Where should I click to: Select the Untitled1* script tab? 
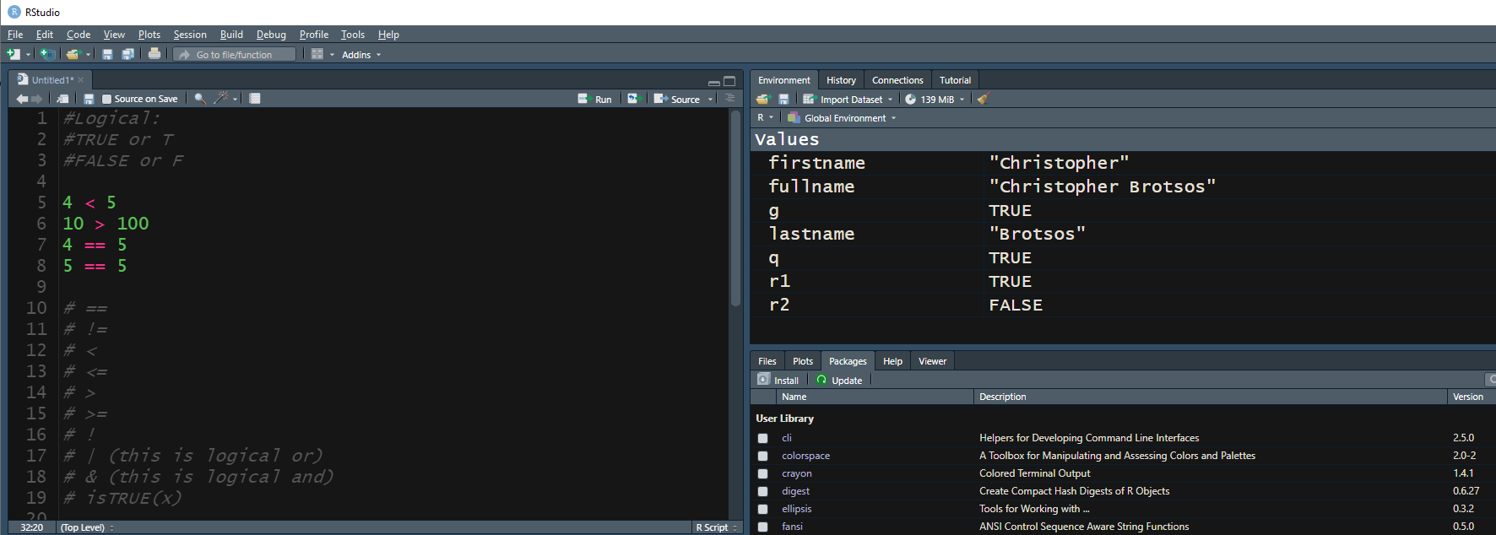(x=51, y=79)
